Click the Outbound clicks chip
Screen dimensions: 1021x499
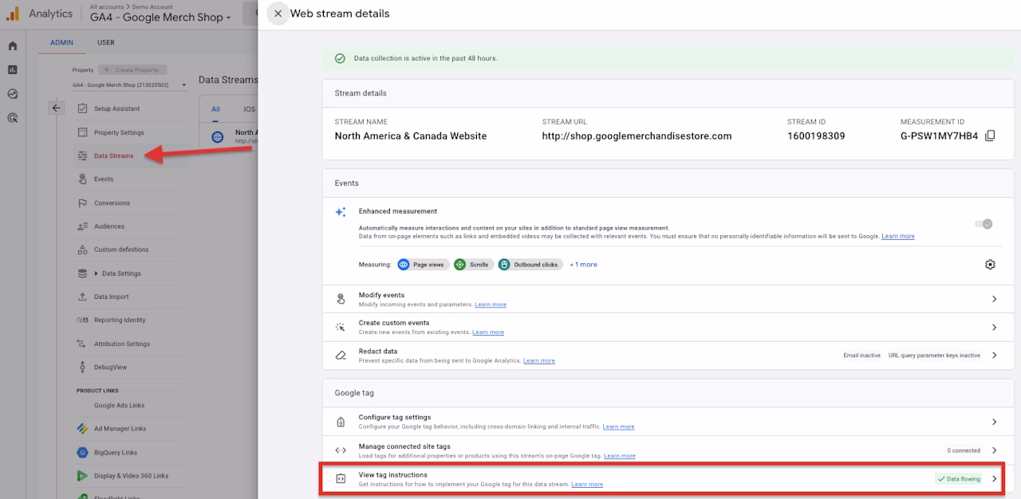(x=530, y=265)
